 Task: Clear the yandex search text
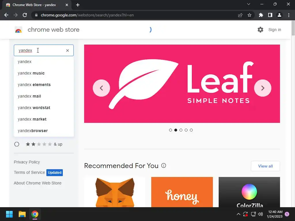point(67,50)
